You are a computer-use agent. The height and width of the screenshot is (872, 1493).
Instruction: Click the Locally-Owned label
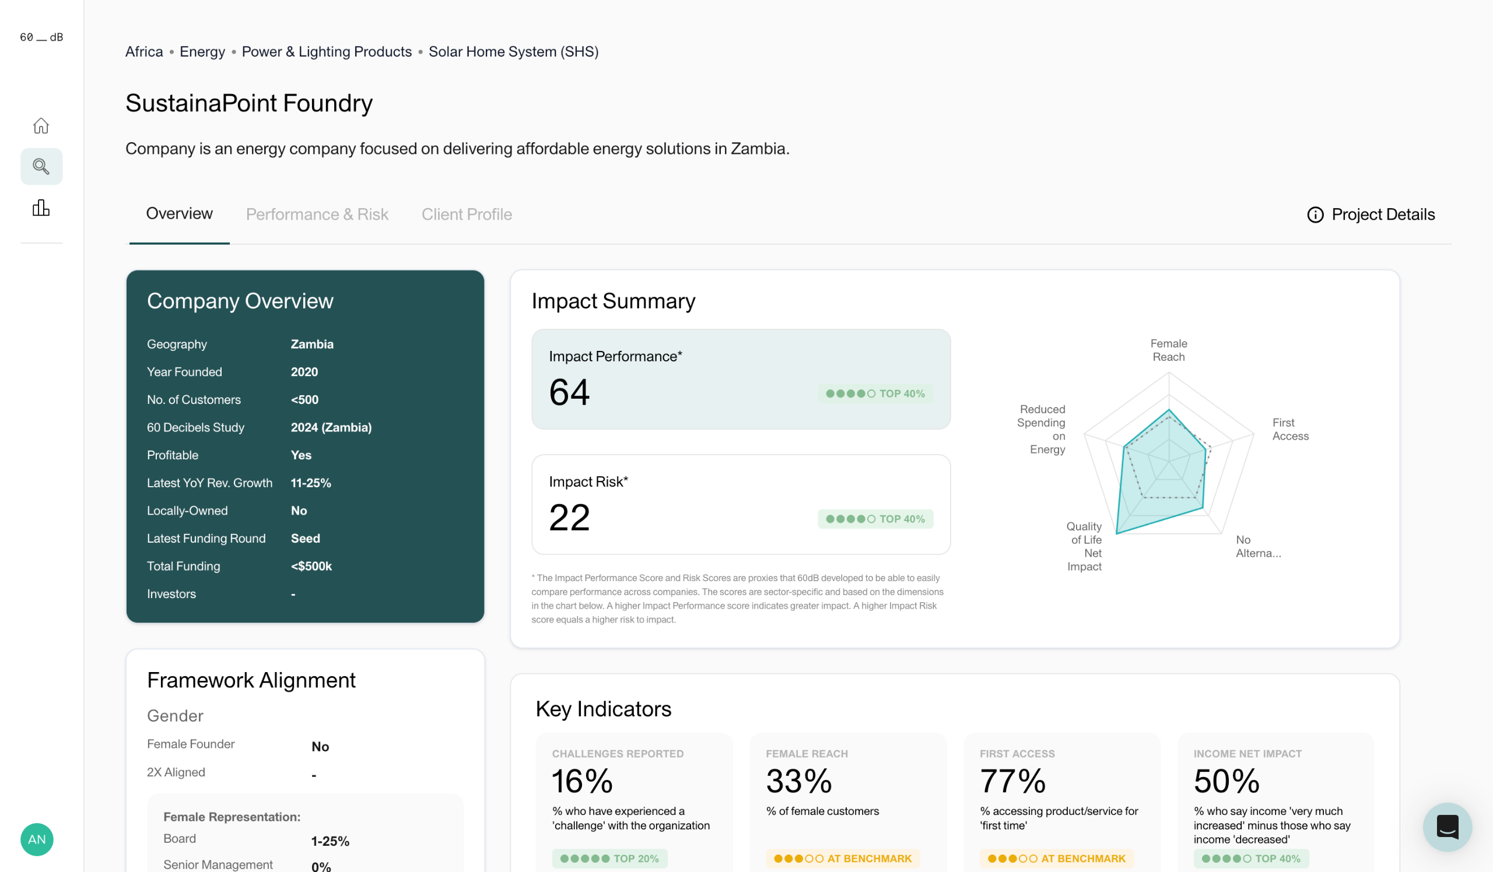187,511
